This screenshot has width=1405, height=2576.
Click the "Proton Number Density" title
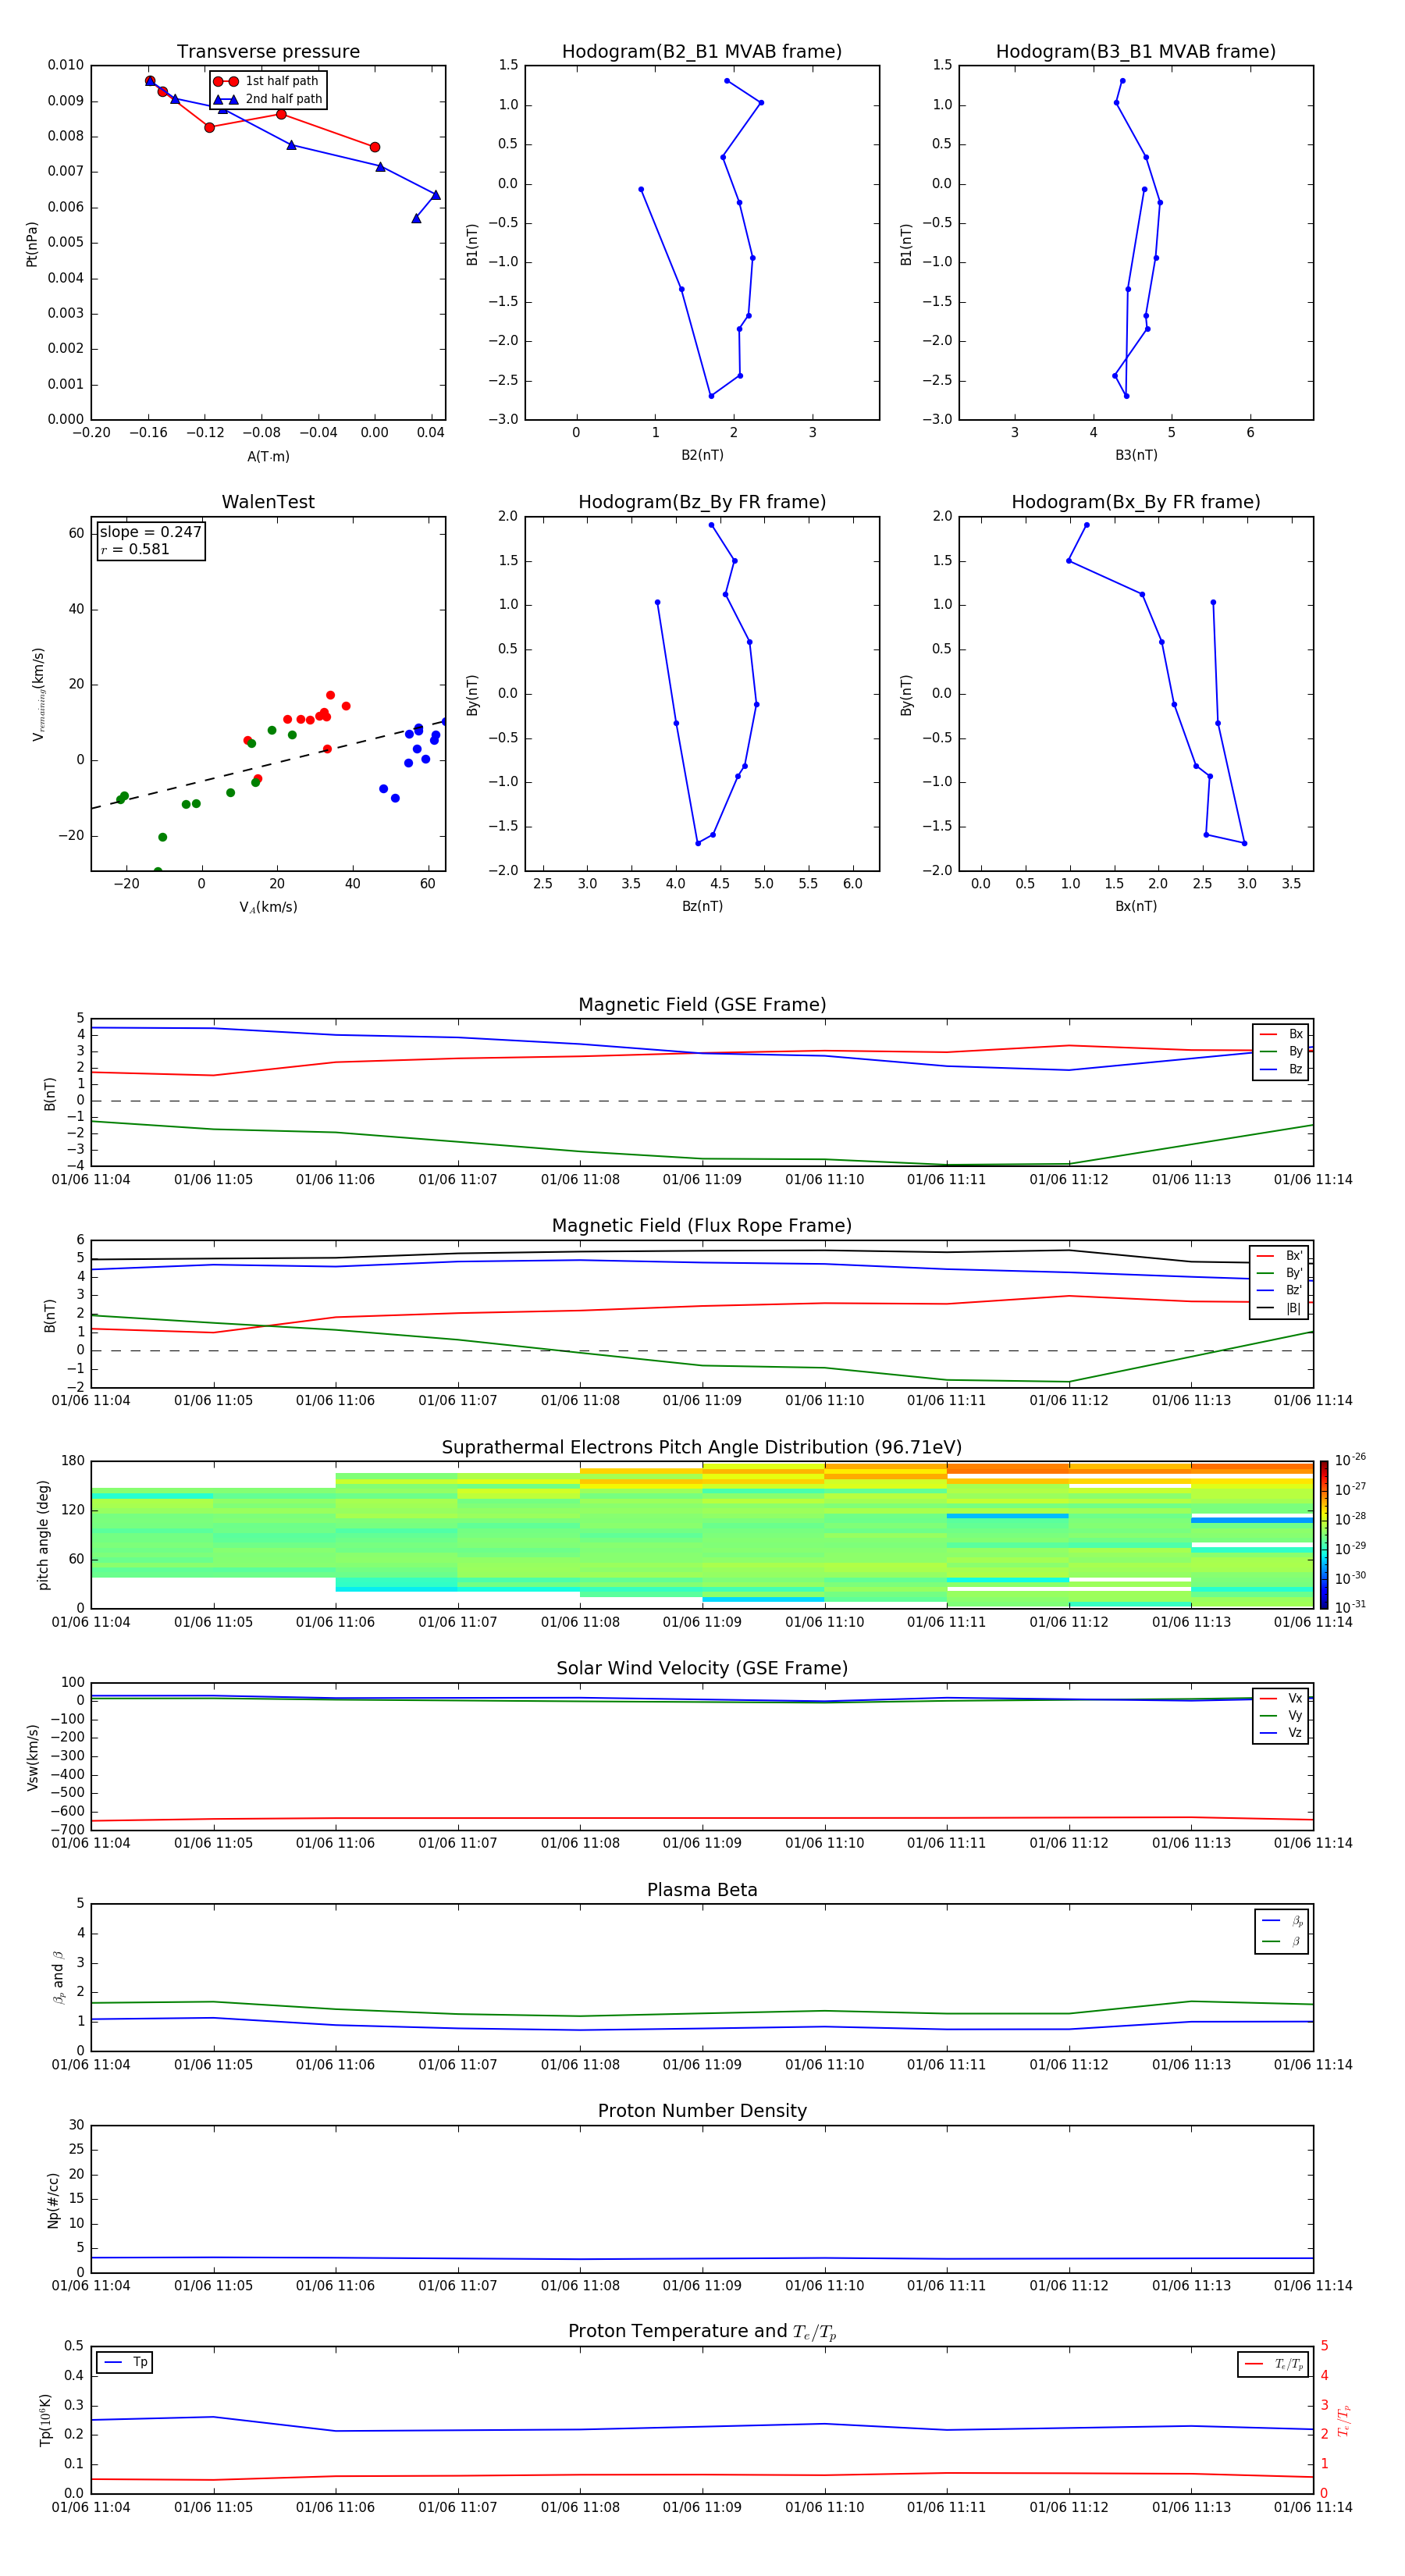(702, 2111)
